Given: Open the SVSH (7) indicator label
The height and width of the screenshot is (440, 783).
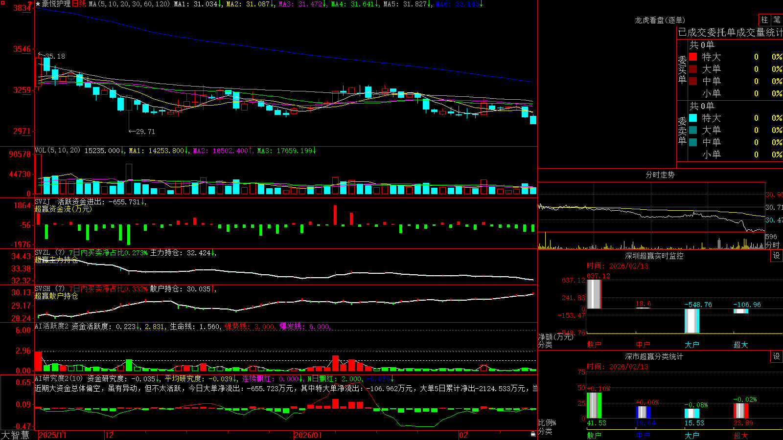Looking at the screenshot, I should pyautogui.click(x=49, y=289).
